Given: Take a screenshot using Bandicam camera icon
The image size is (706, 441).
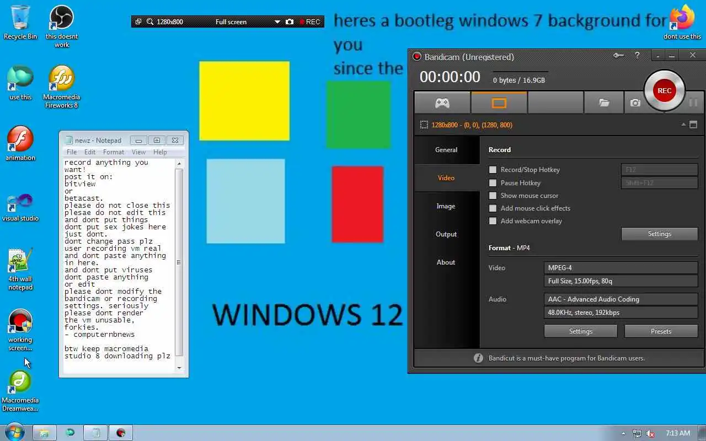Looking at the screenshot, I should (x=635, y=103).
